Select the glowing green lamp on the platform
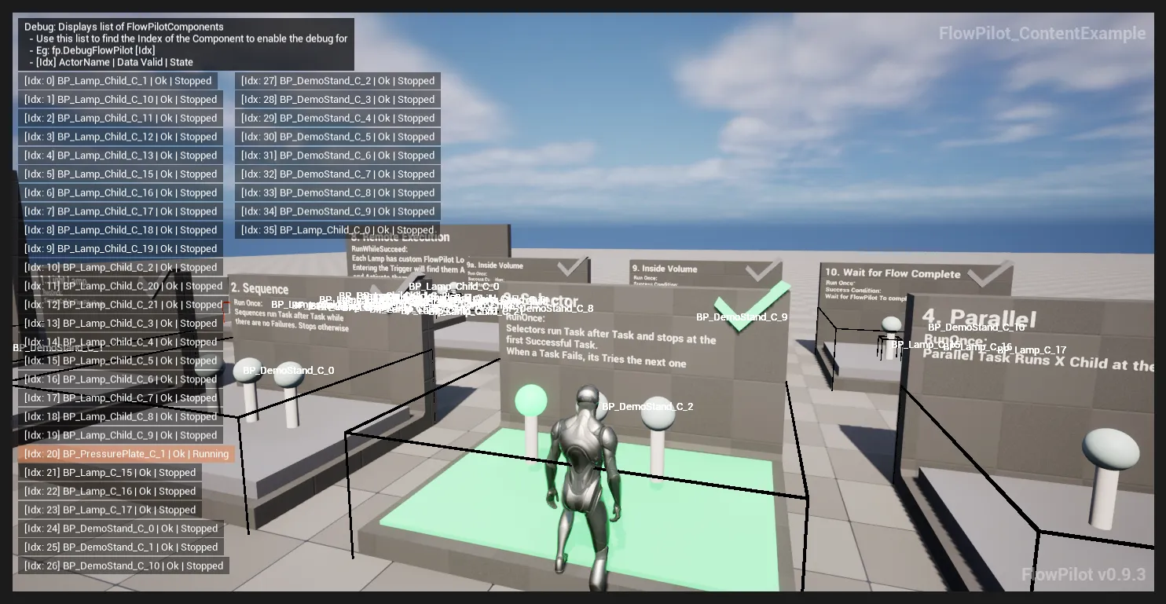The width and height of the screenshot is (1166, 604). pyautogui.click(x=531, y=401)
